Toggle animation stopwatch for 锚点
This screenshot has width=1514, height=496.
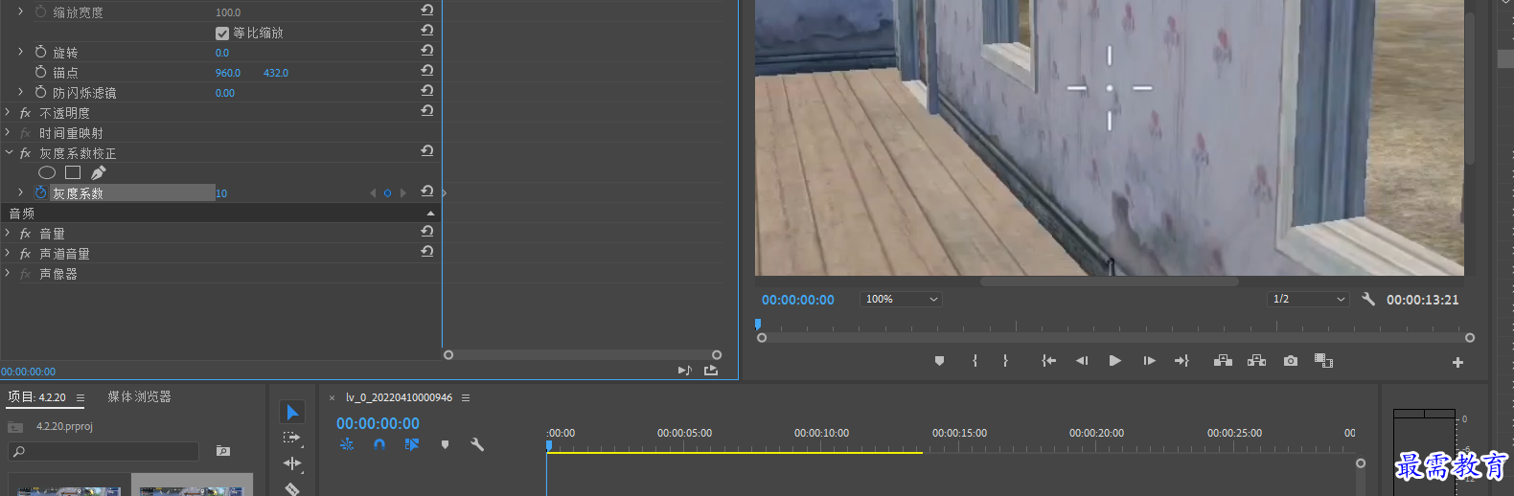pyautogui.click(x=40, y=72)
